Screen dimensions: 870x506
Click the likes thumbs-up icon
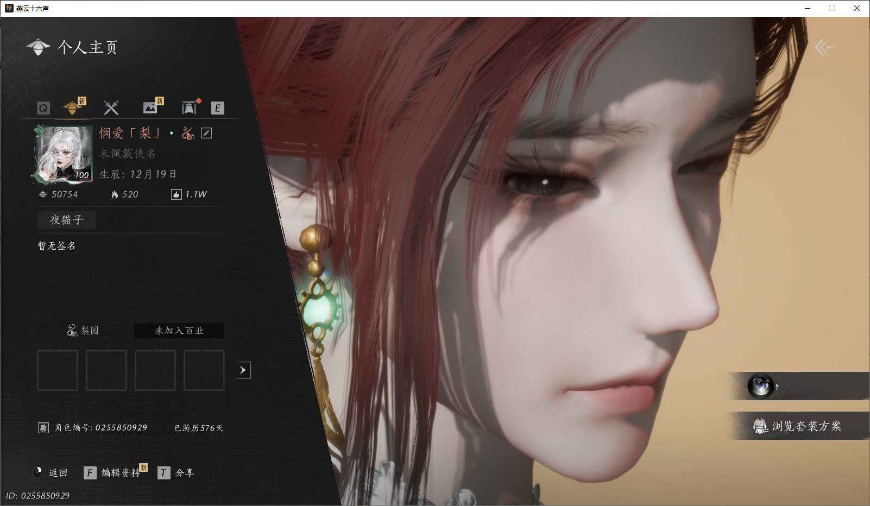176,194
